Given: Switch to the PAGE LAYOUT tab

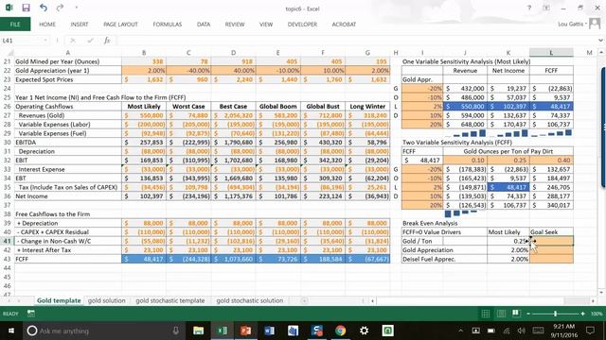Looking at the screenshot, I should (x=120, y=24).
